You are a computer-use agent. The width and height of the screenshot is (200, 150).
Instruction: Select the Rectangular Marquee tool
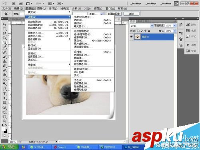click(4, 29)
